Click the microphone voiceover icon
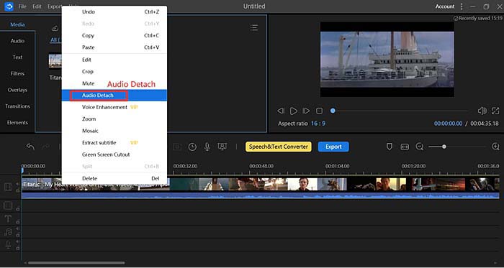 click(x=207, y=147)
